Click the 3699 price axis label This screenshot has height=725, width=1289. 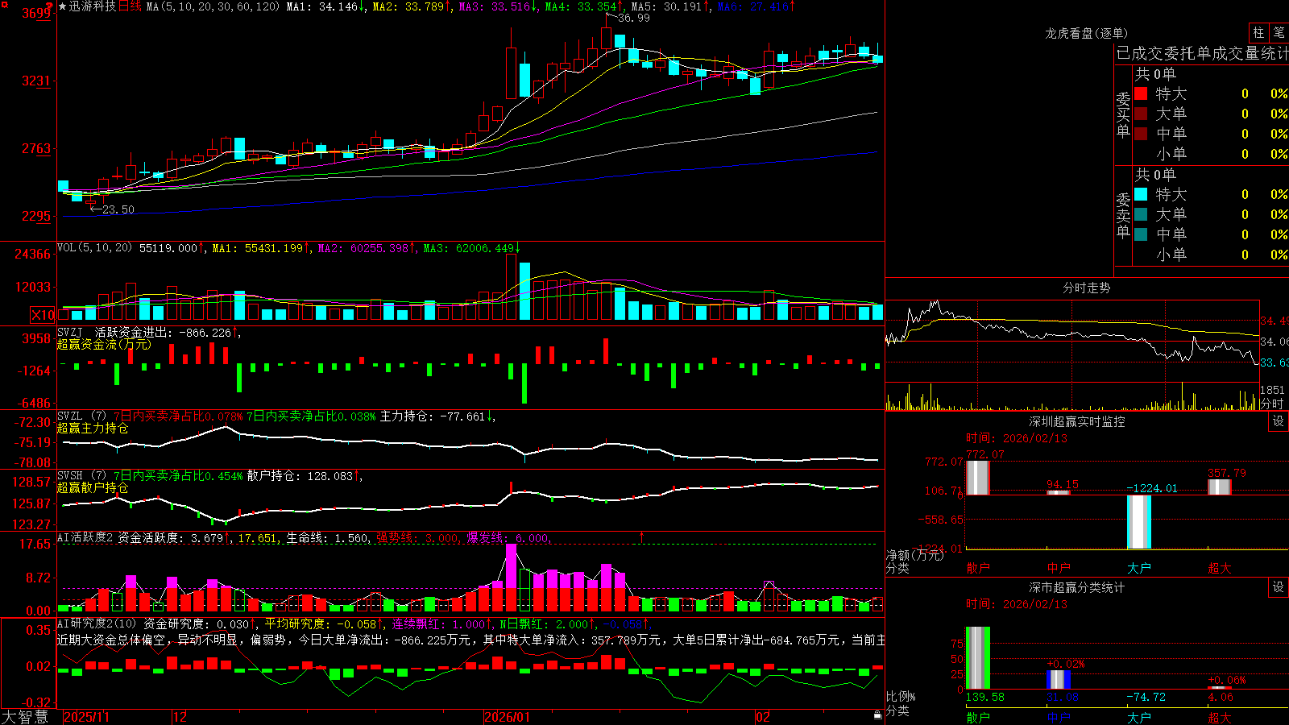[35, 13]
